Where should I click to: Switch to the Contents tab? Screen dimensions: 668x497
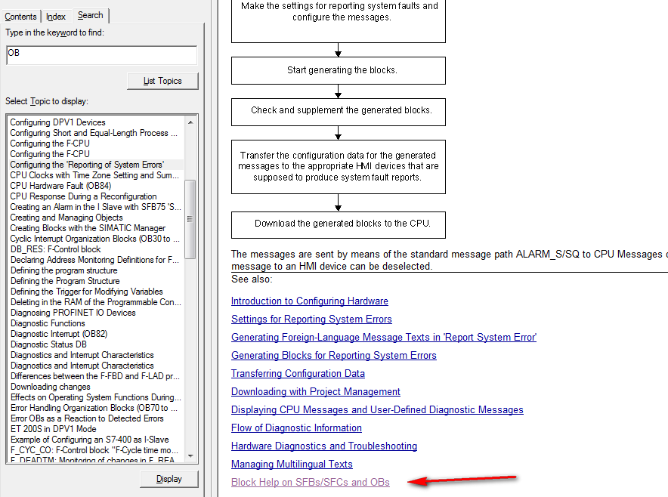[20, 17]
